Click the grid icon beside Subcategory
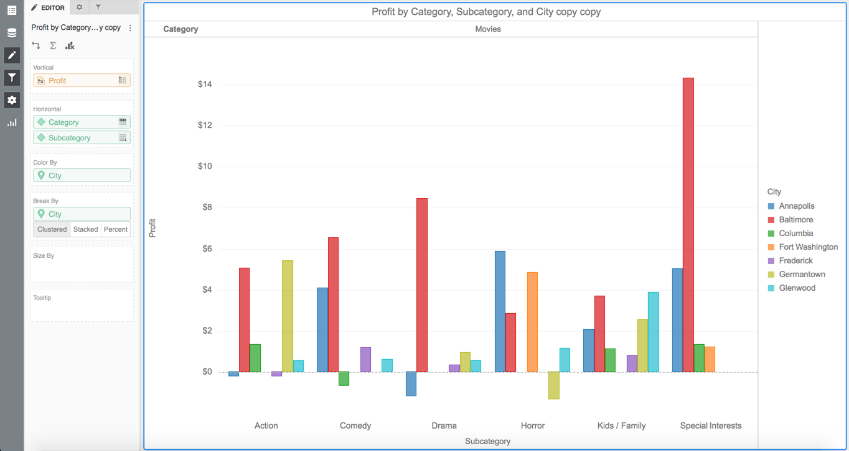The height and width of the screenshot is (451, 849). pyautogui.click(x=123, y=138)
